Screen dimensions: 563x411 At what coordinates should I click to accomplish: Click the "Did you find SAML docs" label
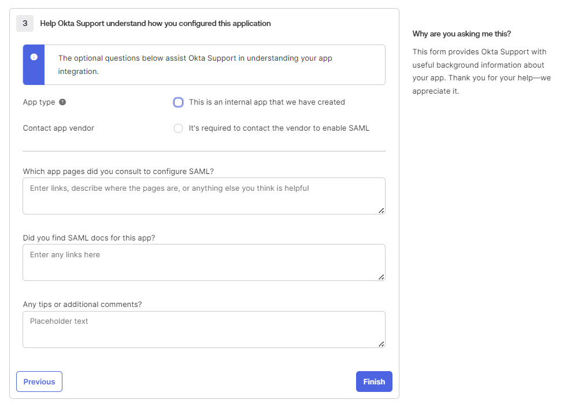(89, 238)
